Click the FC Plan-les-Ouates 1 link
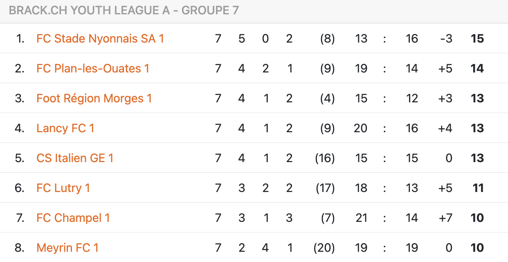The width and height of the screenshot is (508, 262). click(x=93, y=68)
